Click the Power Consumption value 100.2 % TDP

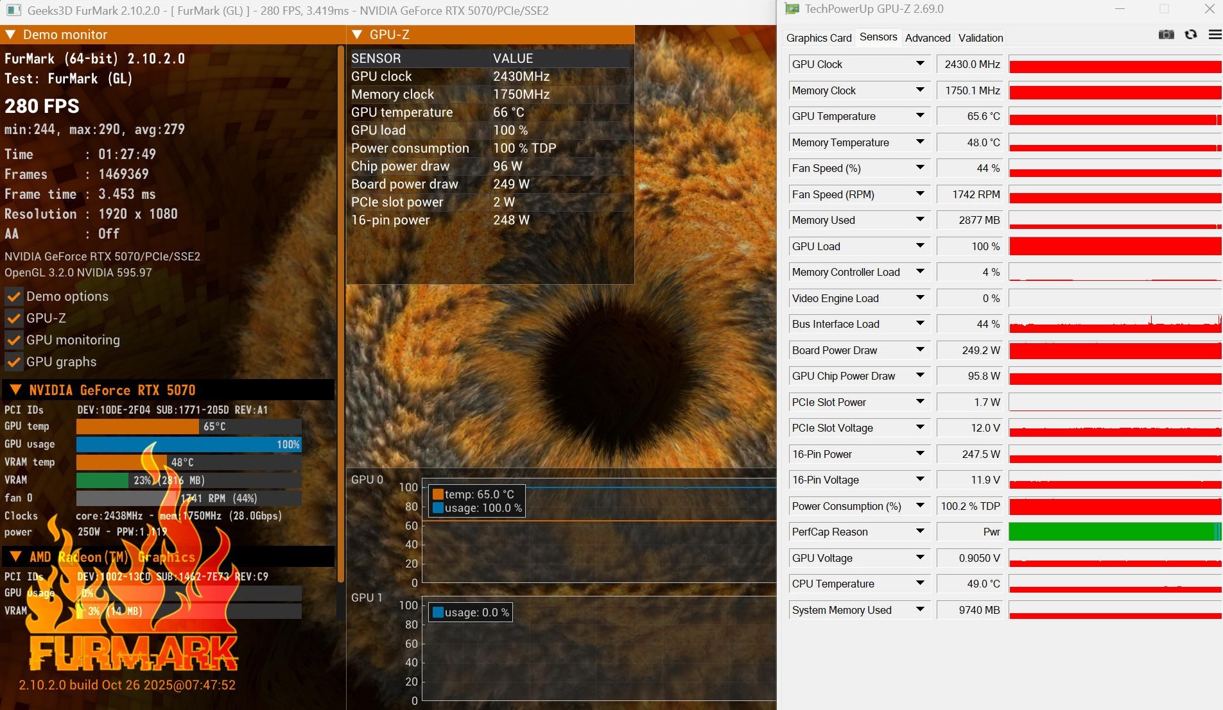click(970, 506)
